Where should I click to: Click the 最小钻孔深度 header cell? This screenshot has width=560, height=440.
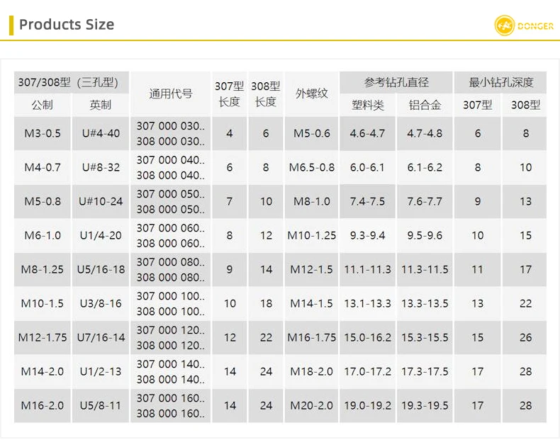tap(500, 82)
